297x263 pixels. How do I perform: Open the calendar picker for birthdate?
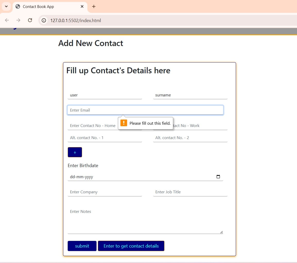pyautogui.click(x=218, y=177)
